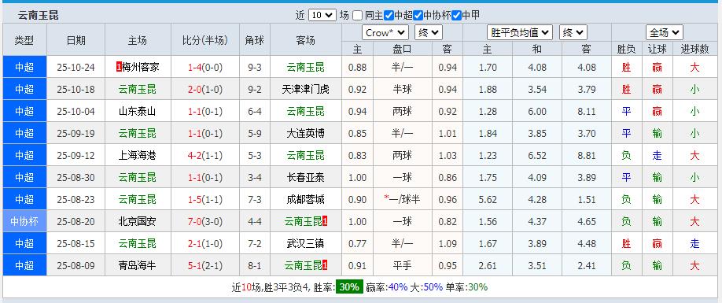Click 长春亚泰 away team name
Viewport: 722px width, 303px height.
coord(305,178)
